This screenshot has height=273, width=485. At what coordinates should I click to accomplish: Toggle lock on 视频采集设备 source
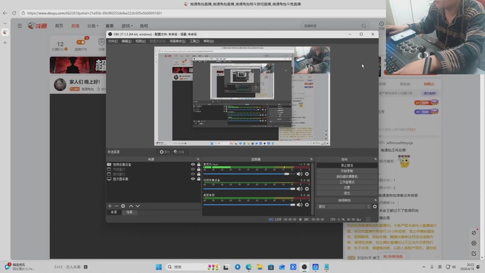tap(199, 164)
